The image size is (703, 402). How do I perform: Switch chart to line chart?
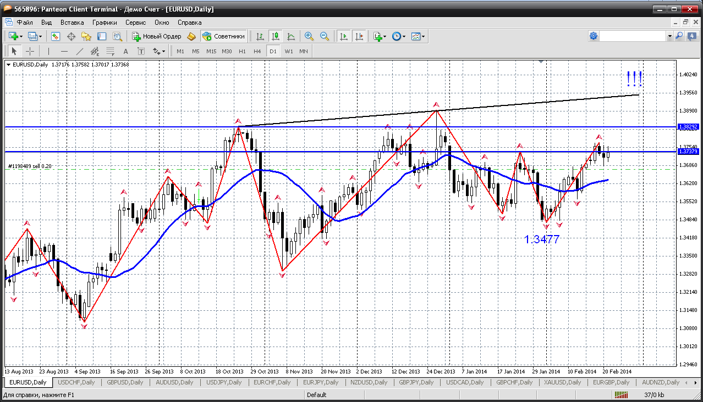coord(291,36)
